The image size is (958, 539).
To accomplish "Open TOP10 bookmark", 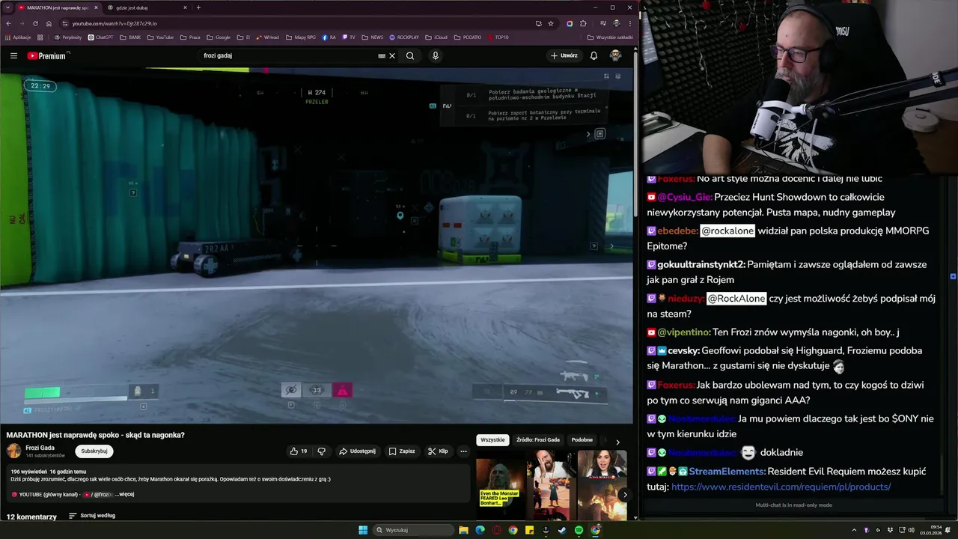I will [x=498, y=37].
